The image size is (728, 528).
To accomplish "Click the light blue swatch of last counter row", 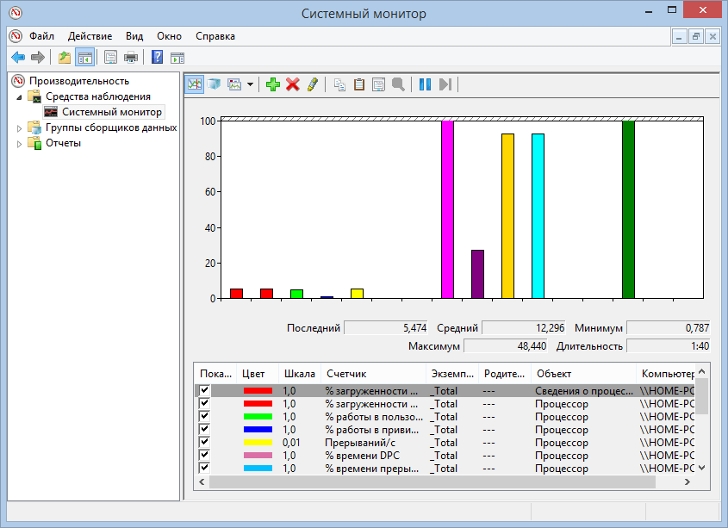I will click(x=258, y=469).
